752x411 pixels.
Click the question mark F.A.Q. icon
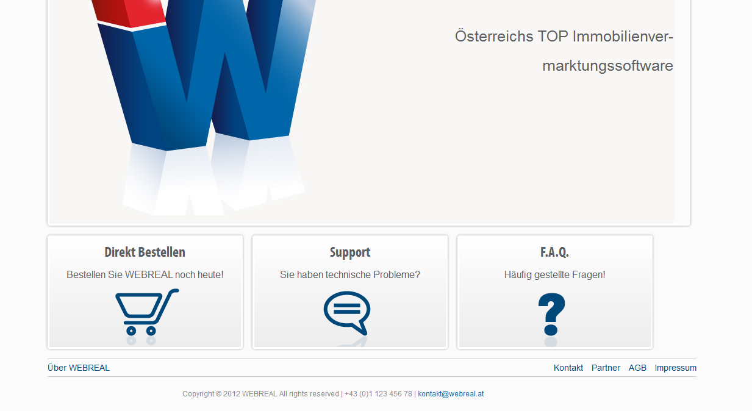coord(552,314)
